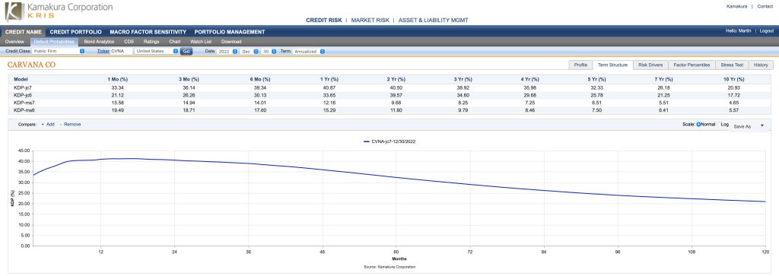Switch to the CREDIT NAME tab

24,32
